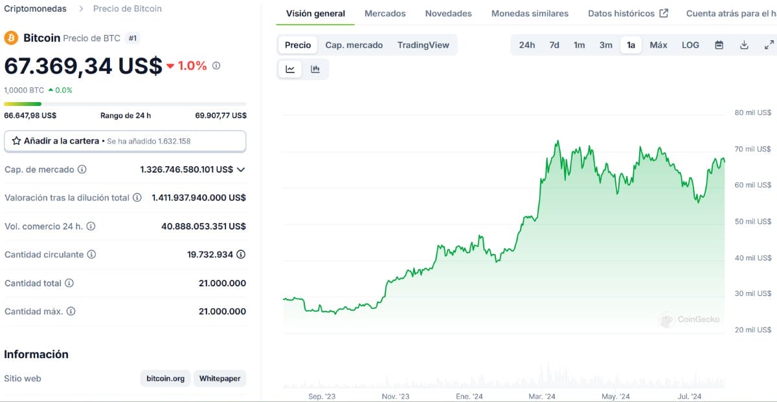777x402 pixels.
Task: Select the 3m time range
Action: click(605, 45)
